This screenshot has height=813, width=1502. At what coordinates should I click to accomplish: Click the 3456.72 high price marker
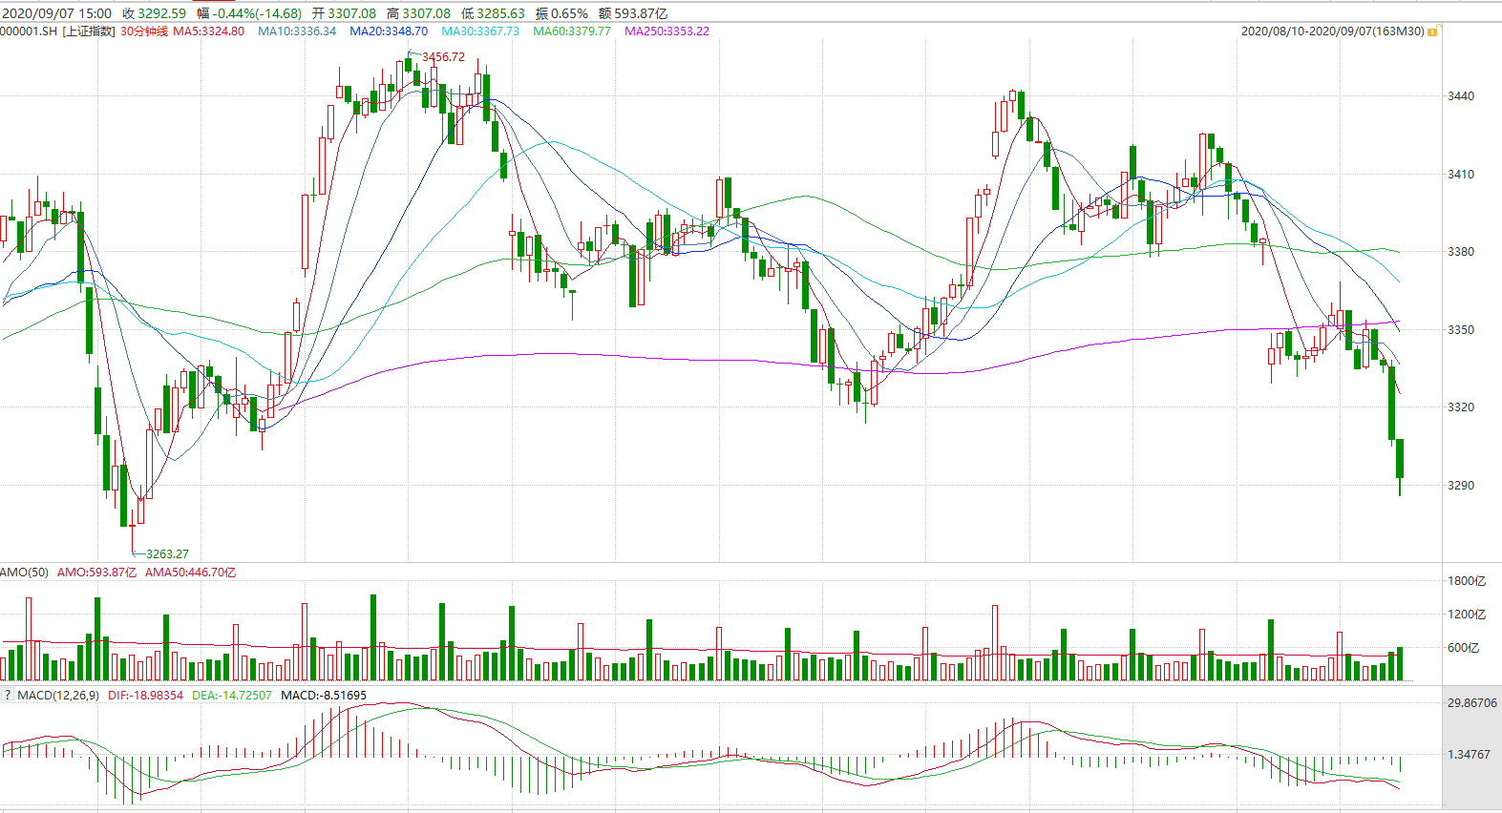point(443,57)
